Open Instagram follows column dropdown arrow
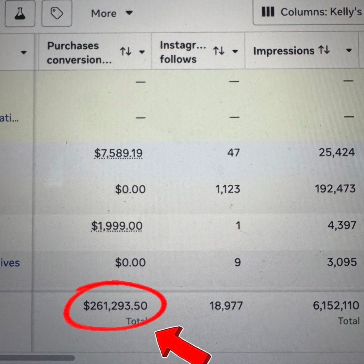This screenshot has width=364, height=364. pos(235,52)
